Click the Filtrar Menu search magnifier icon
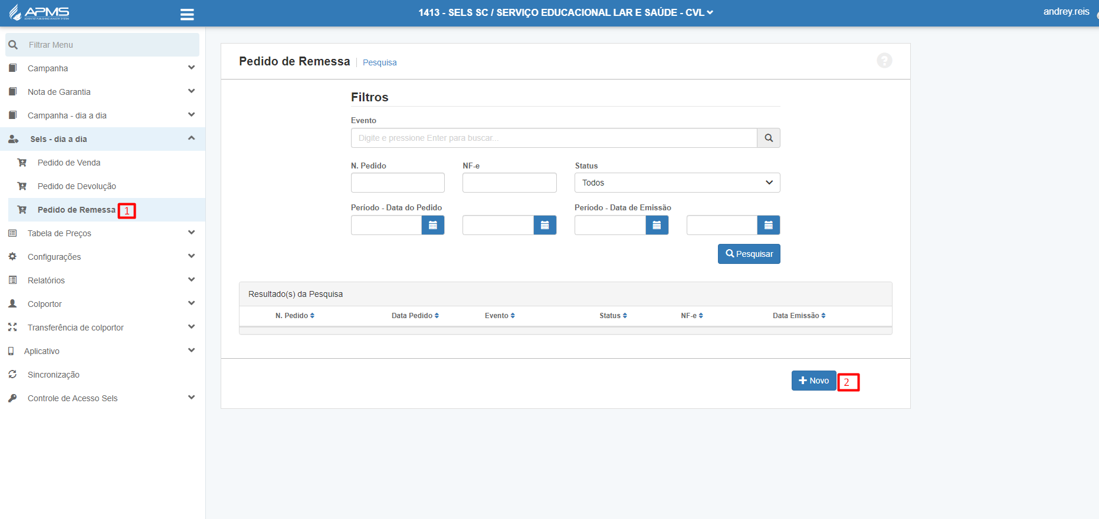The width and height of the screenshot is (1099, 519). pos(14,45)
